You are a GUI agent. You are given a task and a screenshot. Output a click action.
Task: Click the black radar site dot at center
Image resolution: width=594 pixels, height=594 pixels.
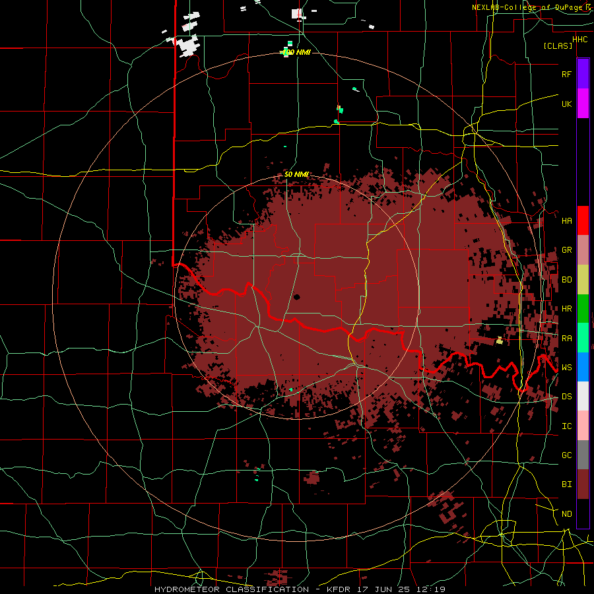coord(296,297)
